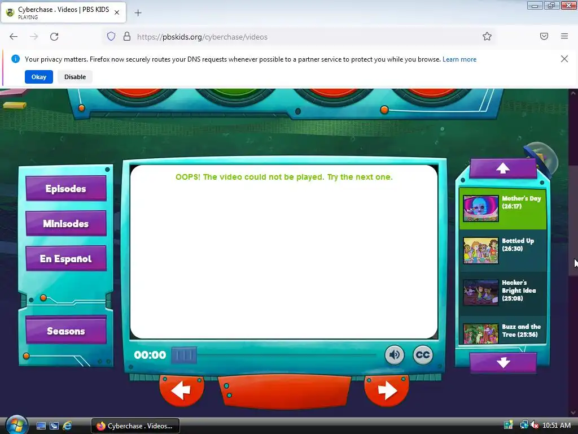View site security via the padlock icon
The width and height of the screenshot is (578, 434).
pyautogui.click(x=127, y=37)
